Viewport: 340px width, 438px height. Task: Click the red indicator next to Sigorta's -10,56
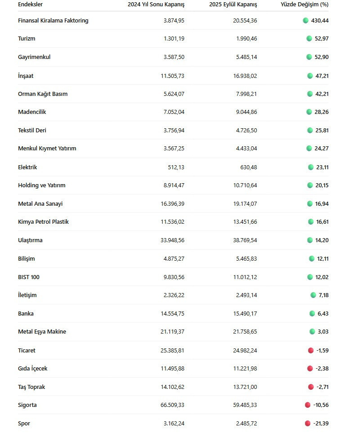click(x=308, y=405)
